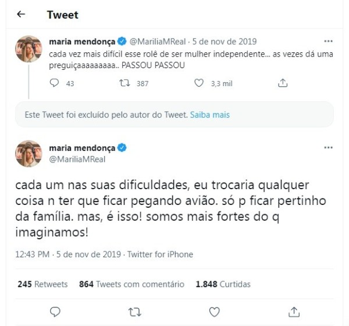Reply to the main tweet
Viewport: 349px width, 326px height.
[x=55, y=311]
